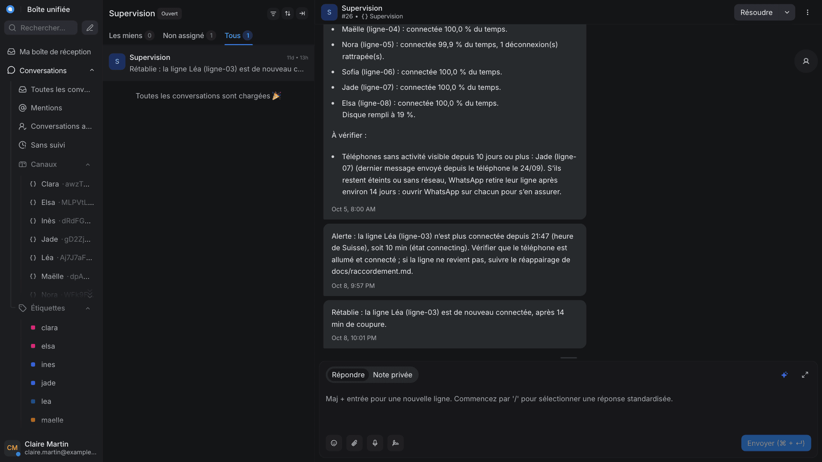Record audio with the microphone icon

pos(375,443)
